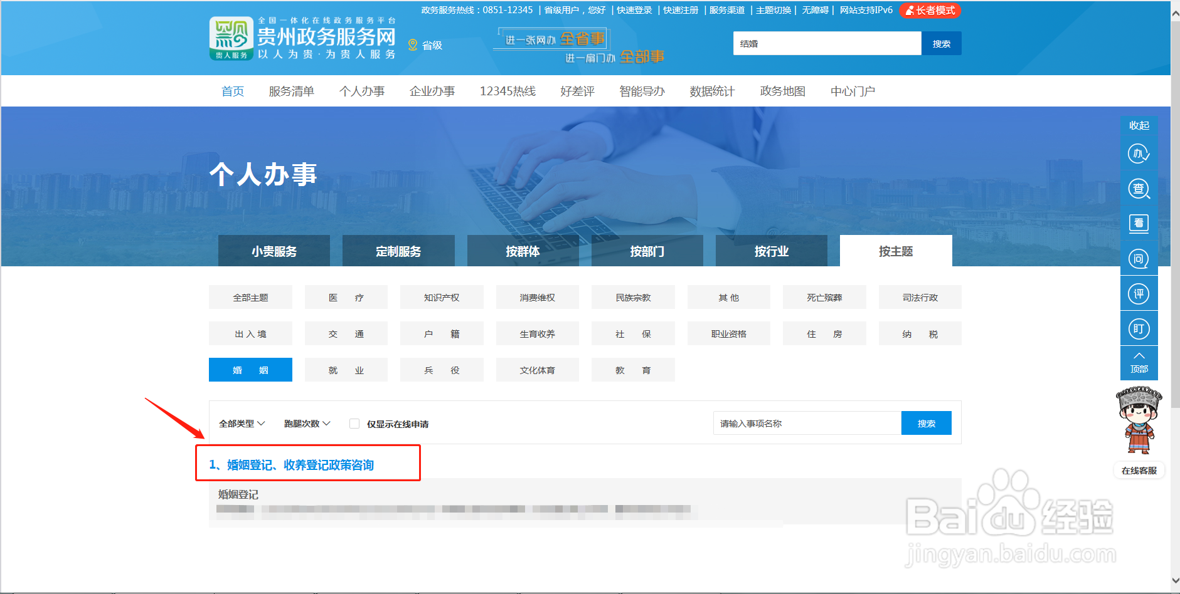This screenshot has width=1180, height=594.
Task: Enable 长者模式 elder mode
Action: pos(930,11)
